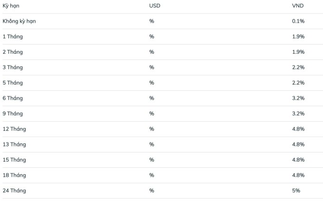Viewport: 323px width, 201px height.
Task: Select the "12 Tháng" term label
Action: (14, 129)
